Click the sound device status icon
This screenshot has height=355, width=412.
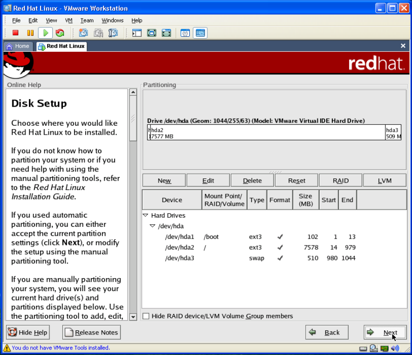pyautogui.click(x=395, y=348)
